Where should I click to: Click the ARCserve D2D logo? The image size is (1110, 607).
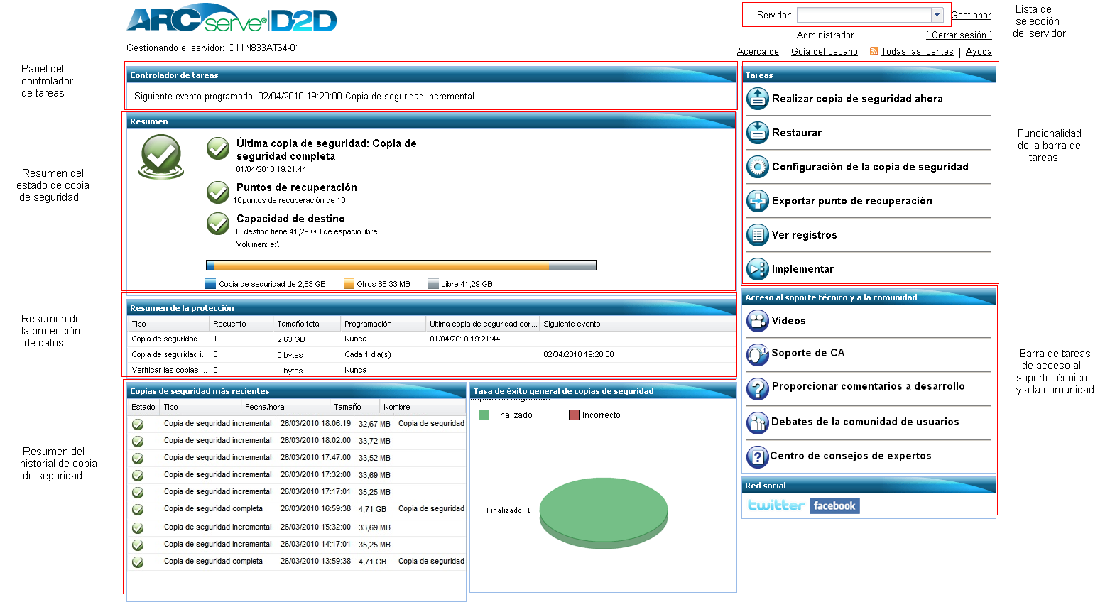232,18
